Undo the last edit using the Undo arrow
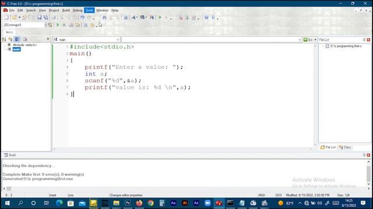This screenshot has width=373, height=209. [82, 17]
